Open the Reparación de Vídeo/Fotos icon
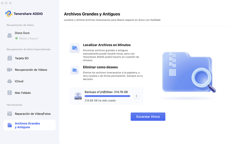 click(x=9, y=114)
